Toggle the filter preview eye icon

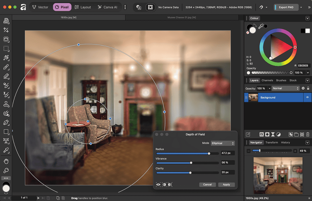coord(158,185)
